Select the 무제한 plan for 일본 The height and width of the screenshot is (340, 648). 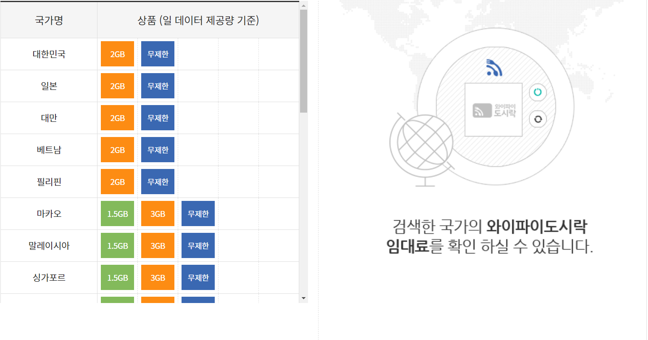(x=158, y=86)
